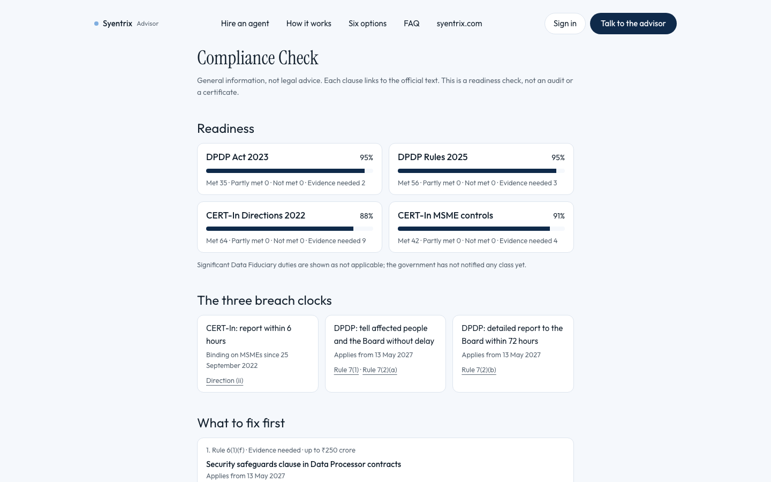Open "Security safeguards clause in Data Processor contracts"
771x482 pixels.
coord(304,464)
